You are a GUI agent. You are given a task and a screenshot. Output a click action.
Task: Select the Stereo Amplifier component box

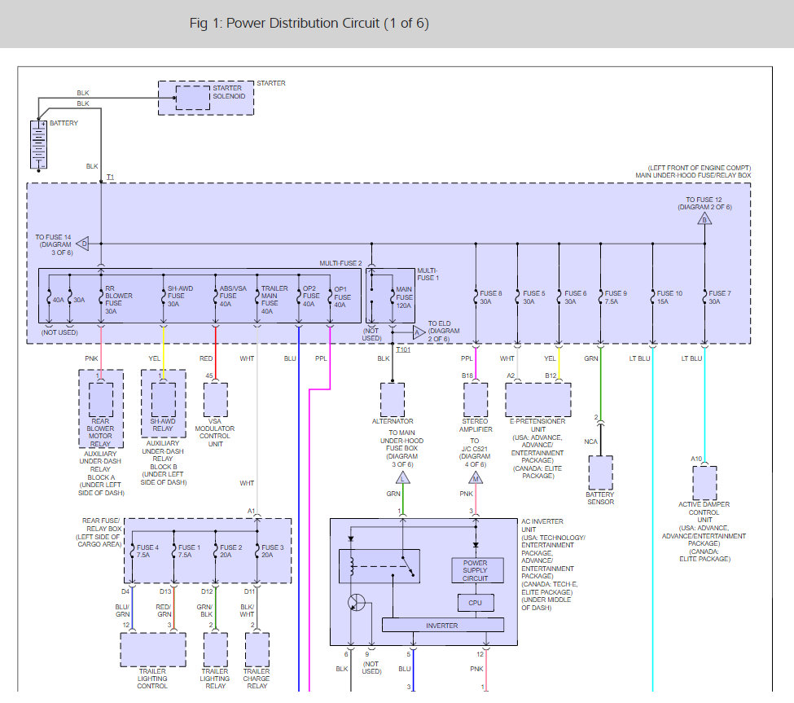click(x=476, y=400)
